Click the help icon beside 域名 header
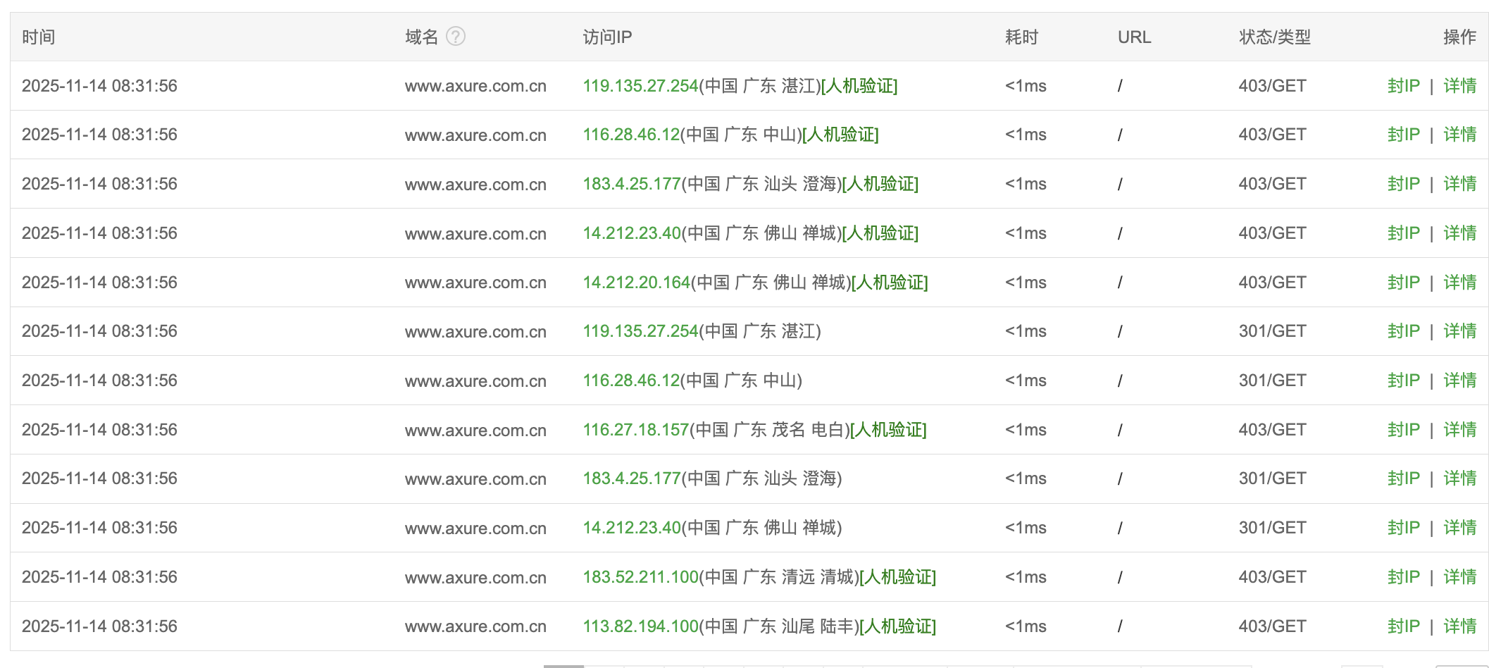The image size is (1489, 668). point(456,36)
